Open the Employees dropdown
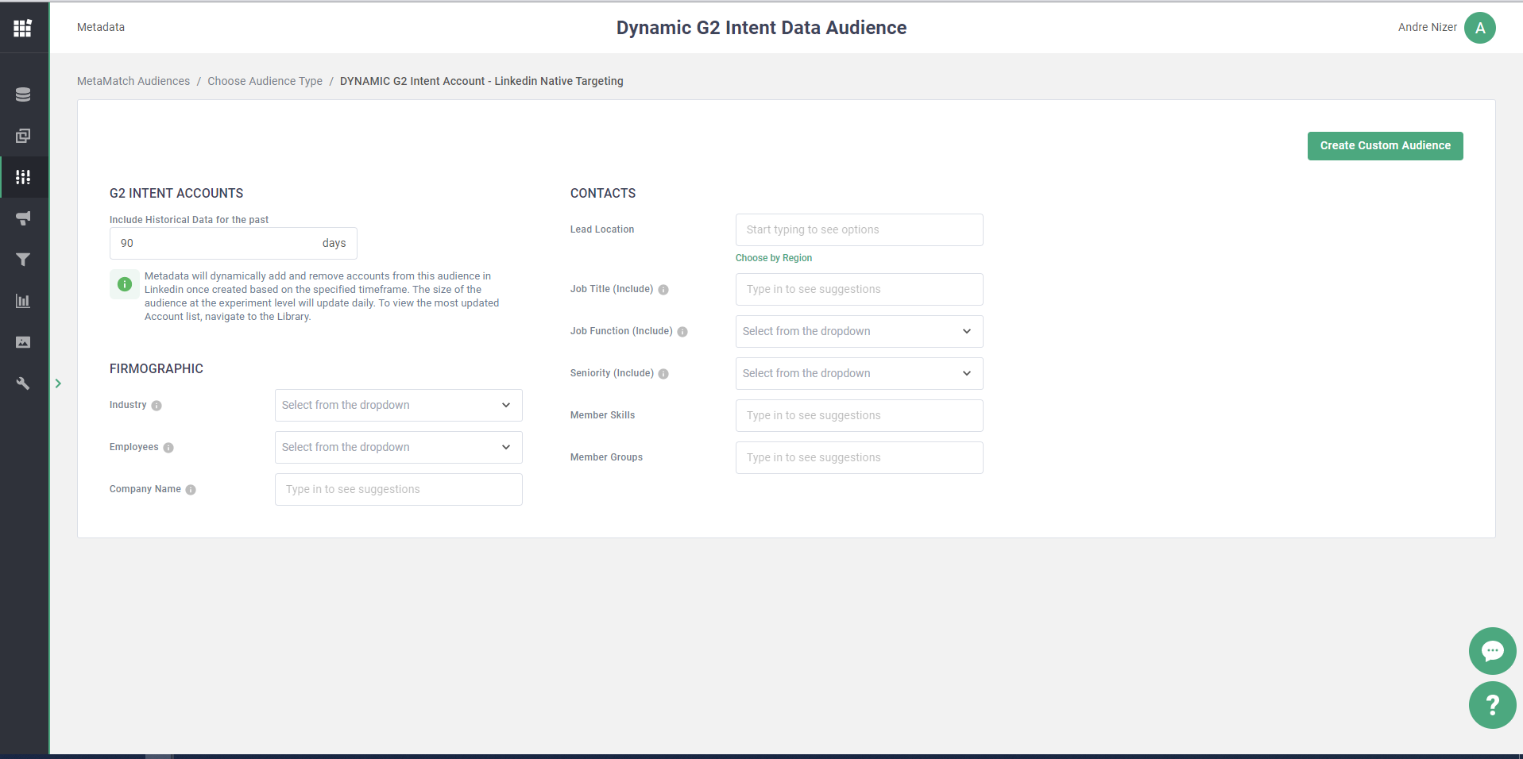The image size is (1523, 759). point(398,447)
